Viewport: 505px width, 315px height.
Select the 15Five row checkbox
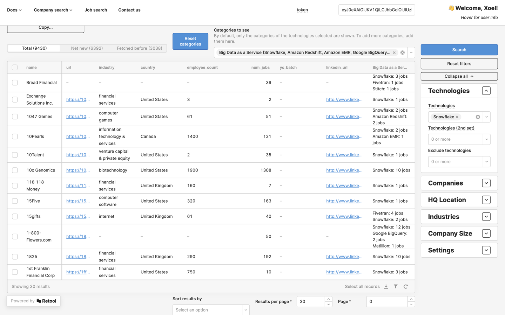[x=15, y=201]
